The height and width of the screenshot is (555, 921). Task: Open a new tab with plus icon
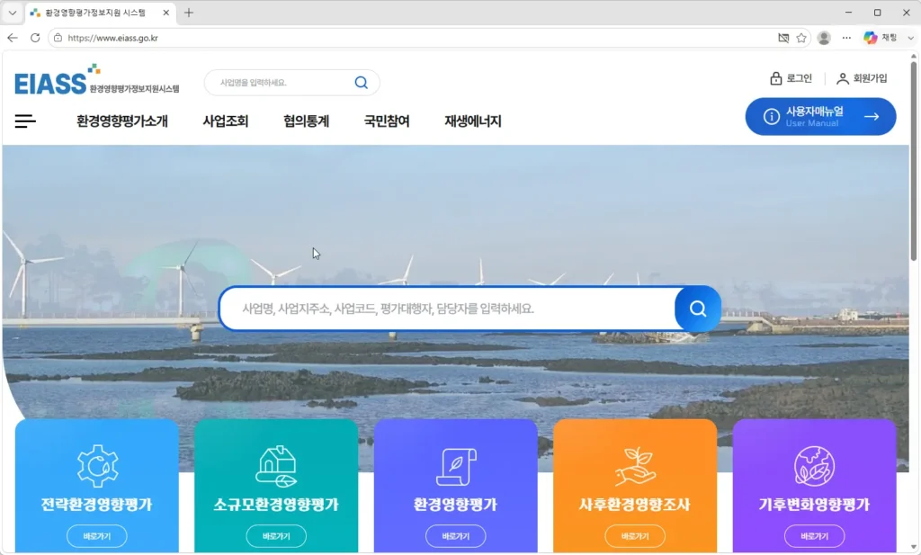coord(189,13)
